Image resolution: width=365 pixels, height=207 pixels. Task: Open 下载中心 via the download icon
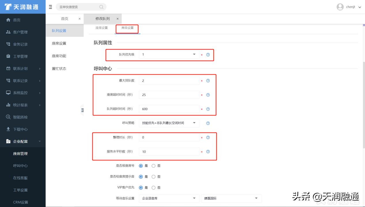(x=8, y=129)
